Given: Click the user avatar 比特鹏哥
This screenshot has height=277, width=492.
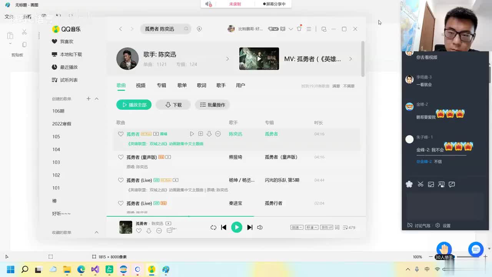Looking at the screenshot, I should pos(231,29).
